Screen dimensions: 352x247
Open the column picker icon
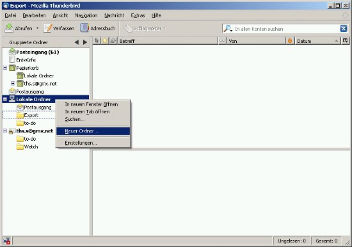point(345,41)
